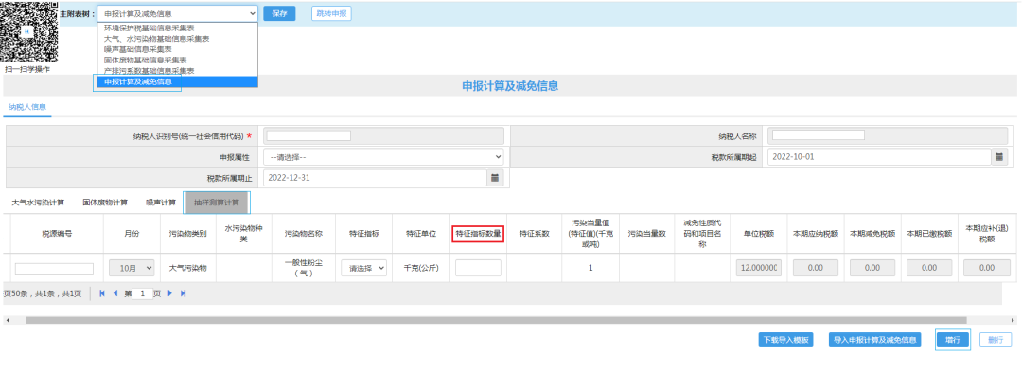Click the right arrow of the horizontal scrollbar

coord(1013,321)
